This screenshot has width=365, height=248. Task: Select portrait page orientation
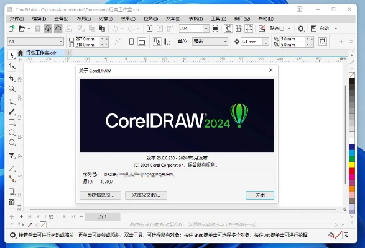[x=132, y=42]
